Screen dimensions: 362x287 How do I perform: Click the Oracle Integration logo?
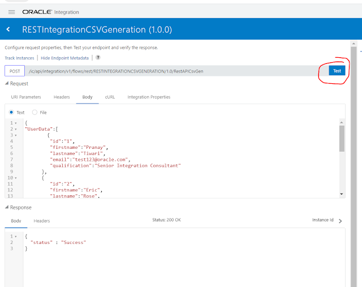50,12
